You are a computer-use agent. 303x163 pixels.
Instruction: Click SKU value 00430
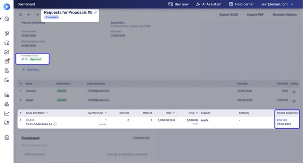(x=30, y=120)
